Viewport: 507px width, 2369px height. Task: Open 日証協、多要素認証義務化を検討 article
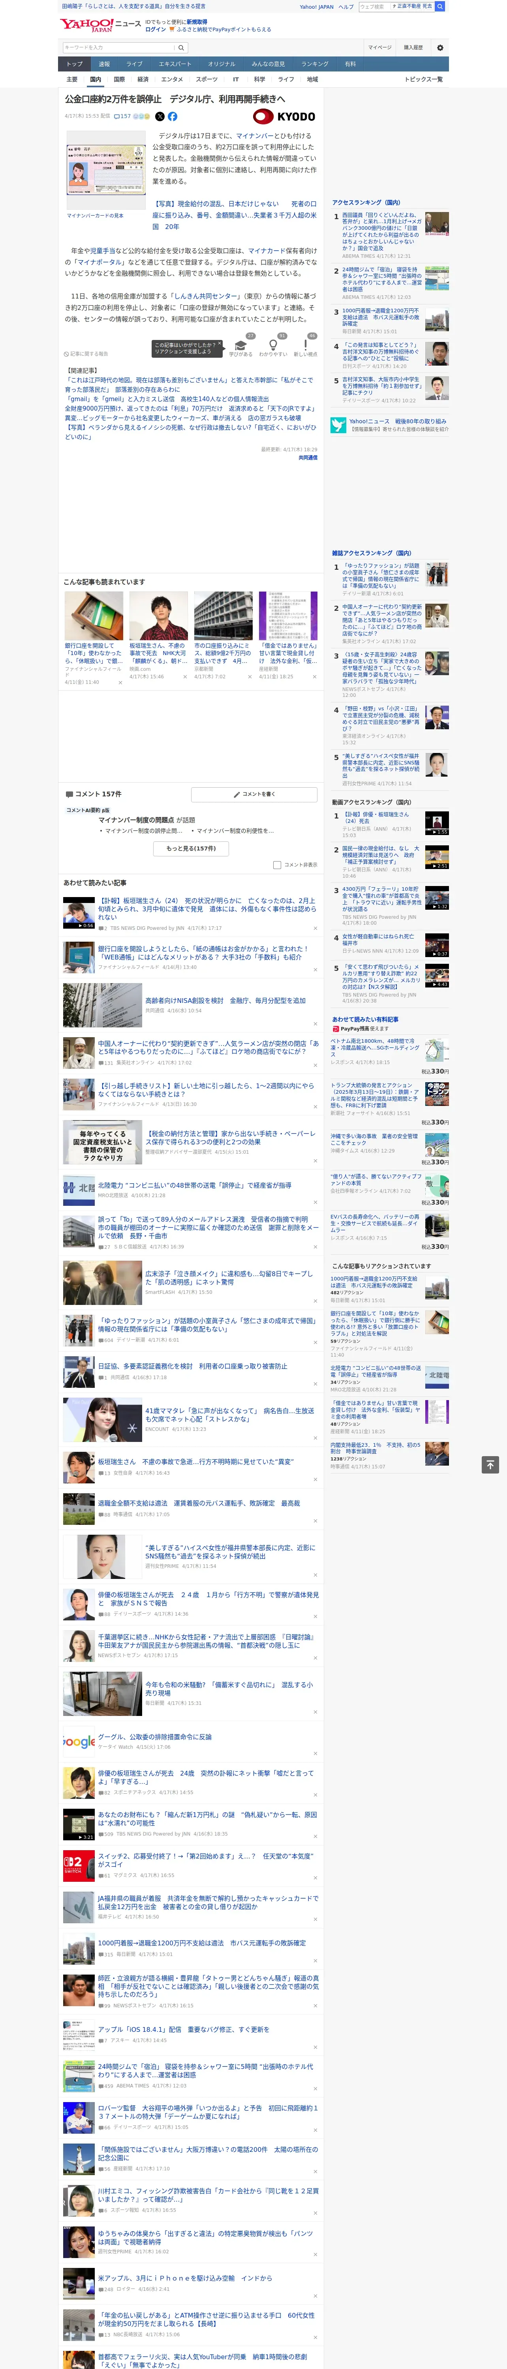(x=192, y=1367)
